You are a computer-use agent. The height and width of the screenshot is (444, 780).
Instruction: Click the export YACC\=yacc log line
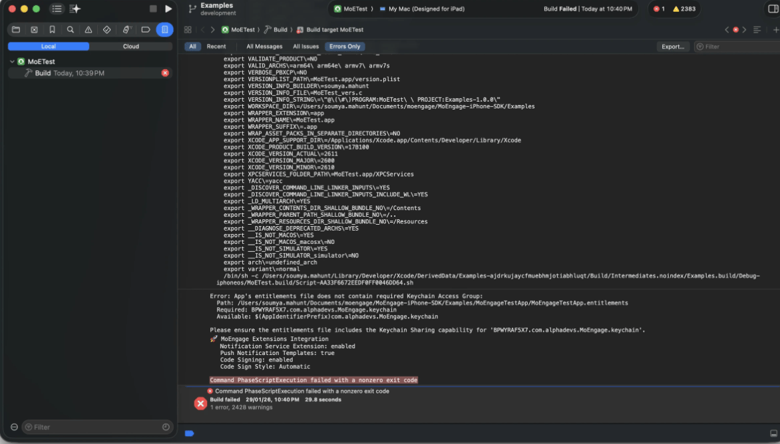[253, 181]
